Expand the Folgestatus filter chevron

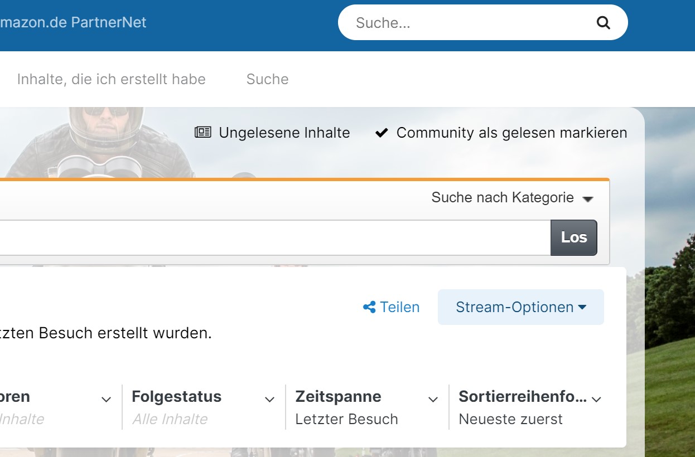pos(269,400)
